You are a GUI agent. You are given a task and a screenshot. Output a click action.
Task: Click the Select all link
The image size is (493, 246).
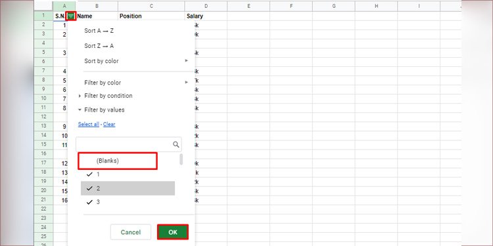[x=88, y=124]
